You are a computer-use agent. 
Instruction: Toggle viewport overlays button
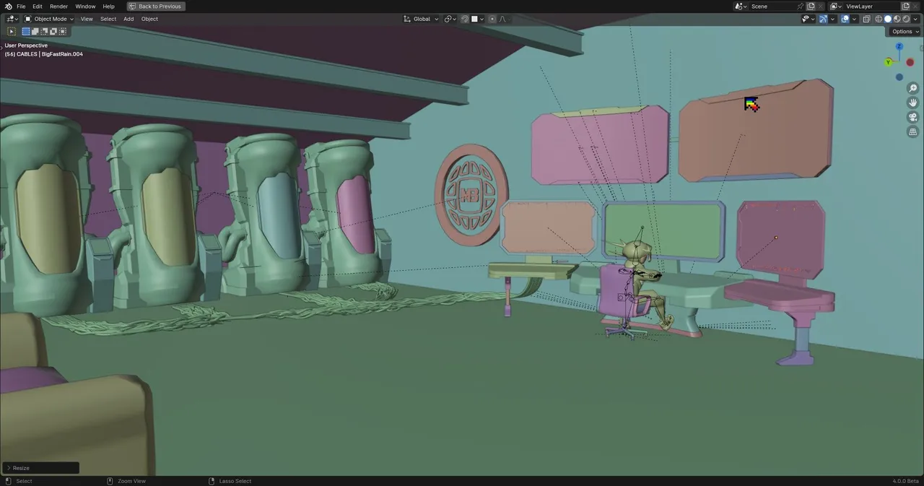(845, 19)
